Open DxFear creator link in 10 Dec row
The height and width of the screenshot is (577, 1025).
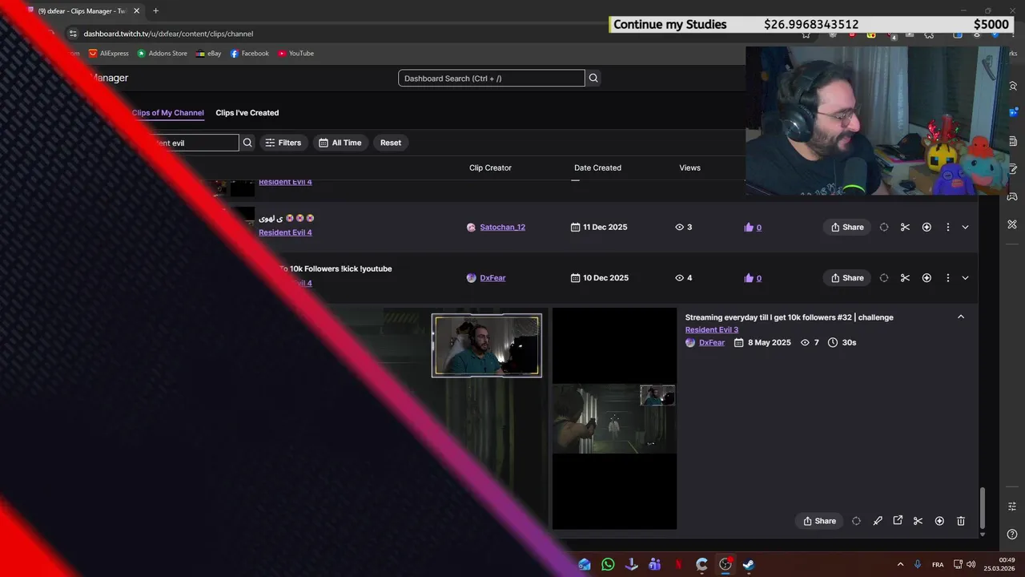pyautogui.click(x=492, y=278)
